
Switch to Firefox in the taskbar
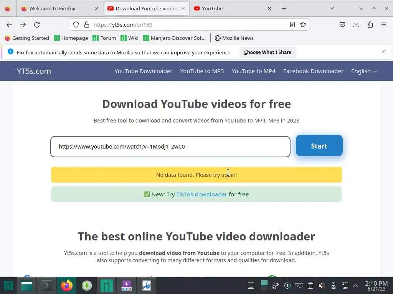67,286
